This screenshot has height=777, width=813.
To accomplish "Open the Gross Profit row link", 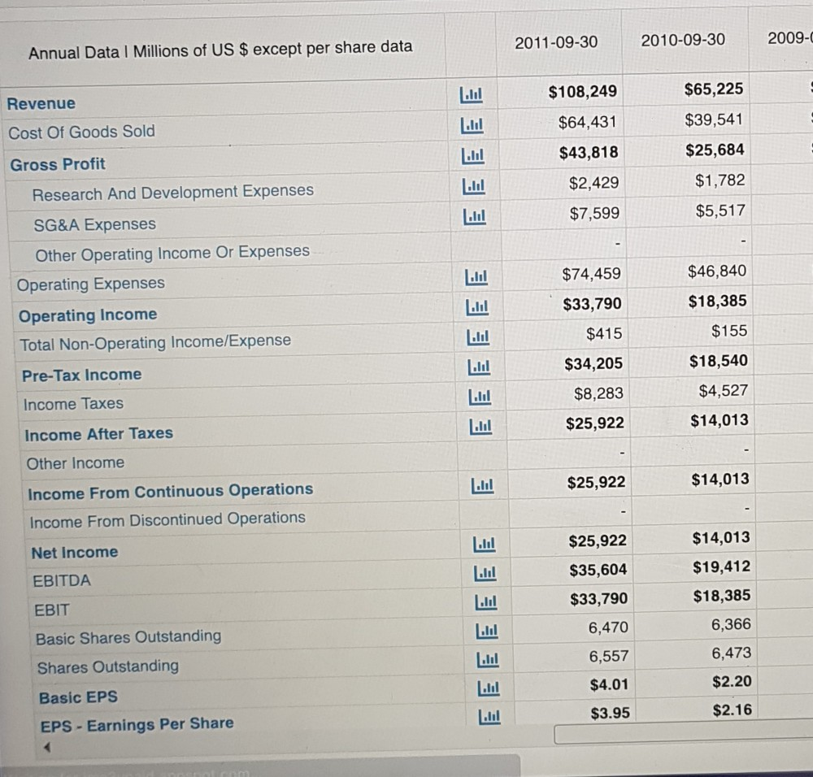I will 58,164.
